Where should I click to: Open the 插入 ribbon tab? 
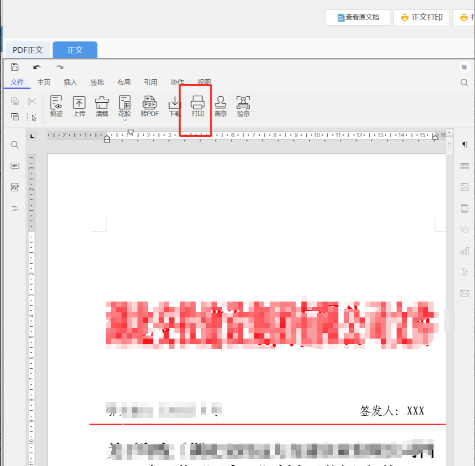click(x=70, y=82)
